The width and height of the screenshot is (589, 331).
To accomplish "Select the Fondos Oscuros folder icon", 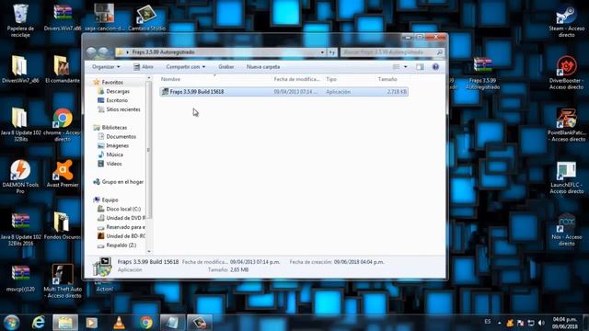I will point(63,226).
